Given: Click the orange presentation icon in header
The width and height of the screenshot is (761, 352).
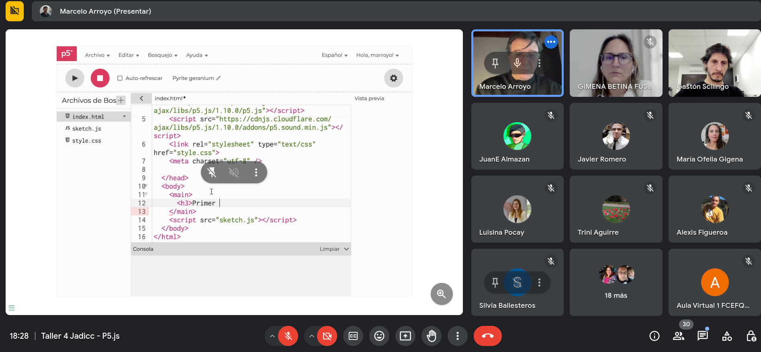Looking at the screenshot, I should click(x=14, y=11).
